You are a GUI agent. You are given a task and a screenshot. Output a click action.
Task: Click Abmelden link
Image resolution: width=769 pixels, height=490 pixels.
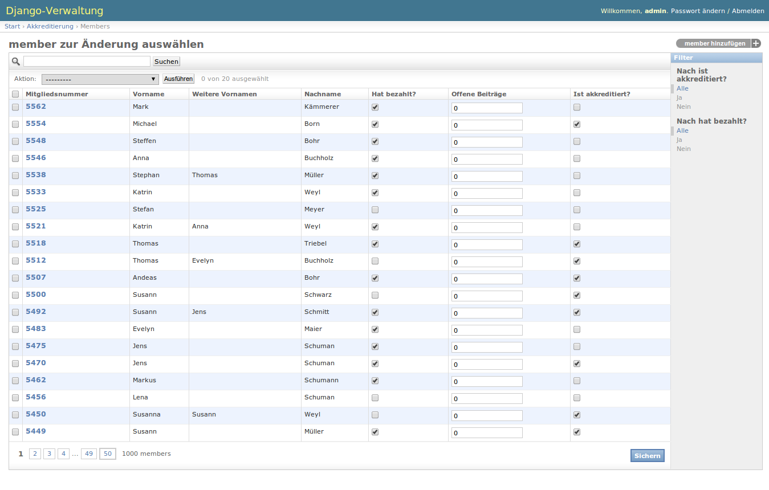pos(748,11)
